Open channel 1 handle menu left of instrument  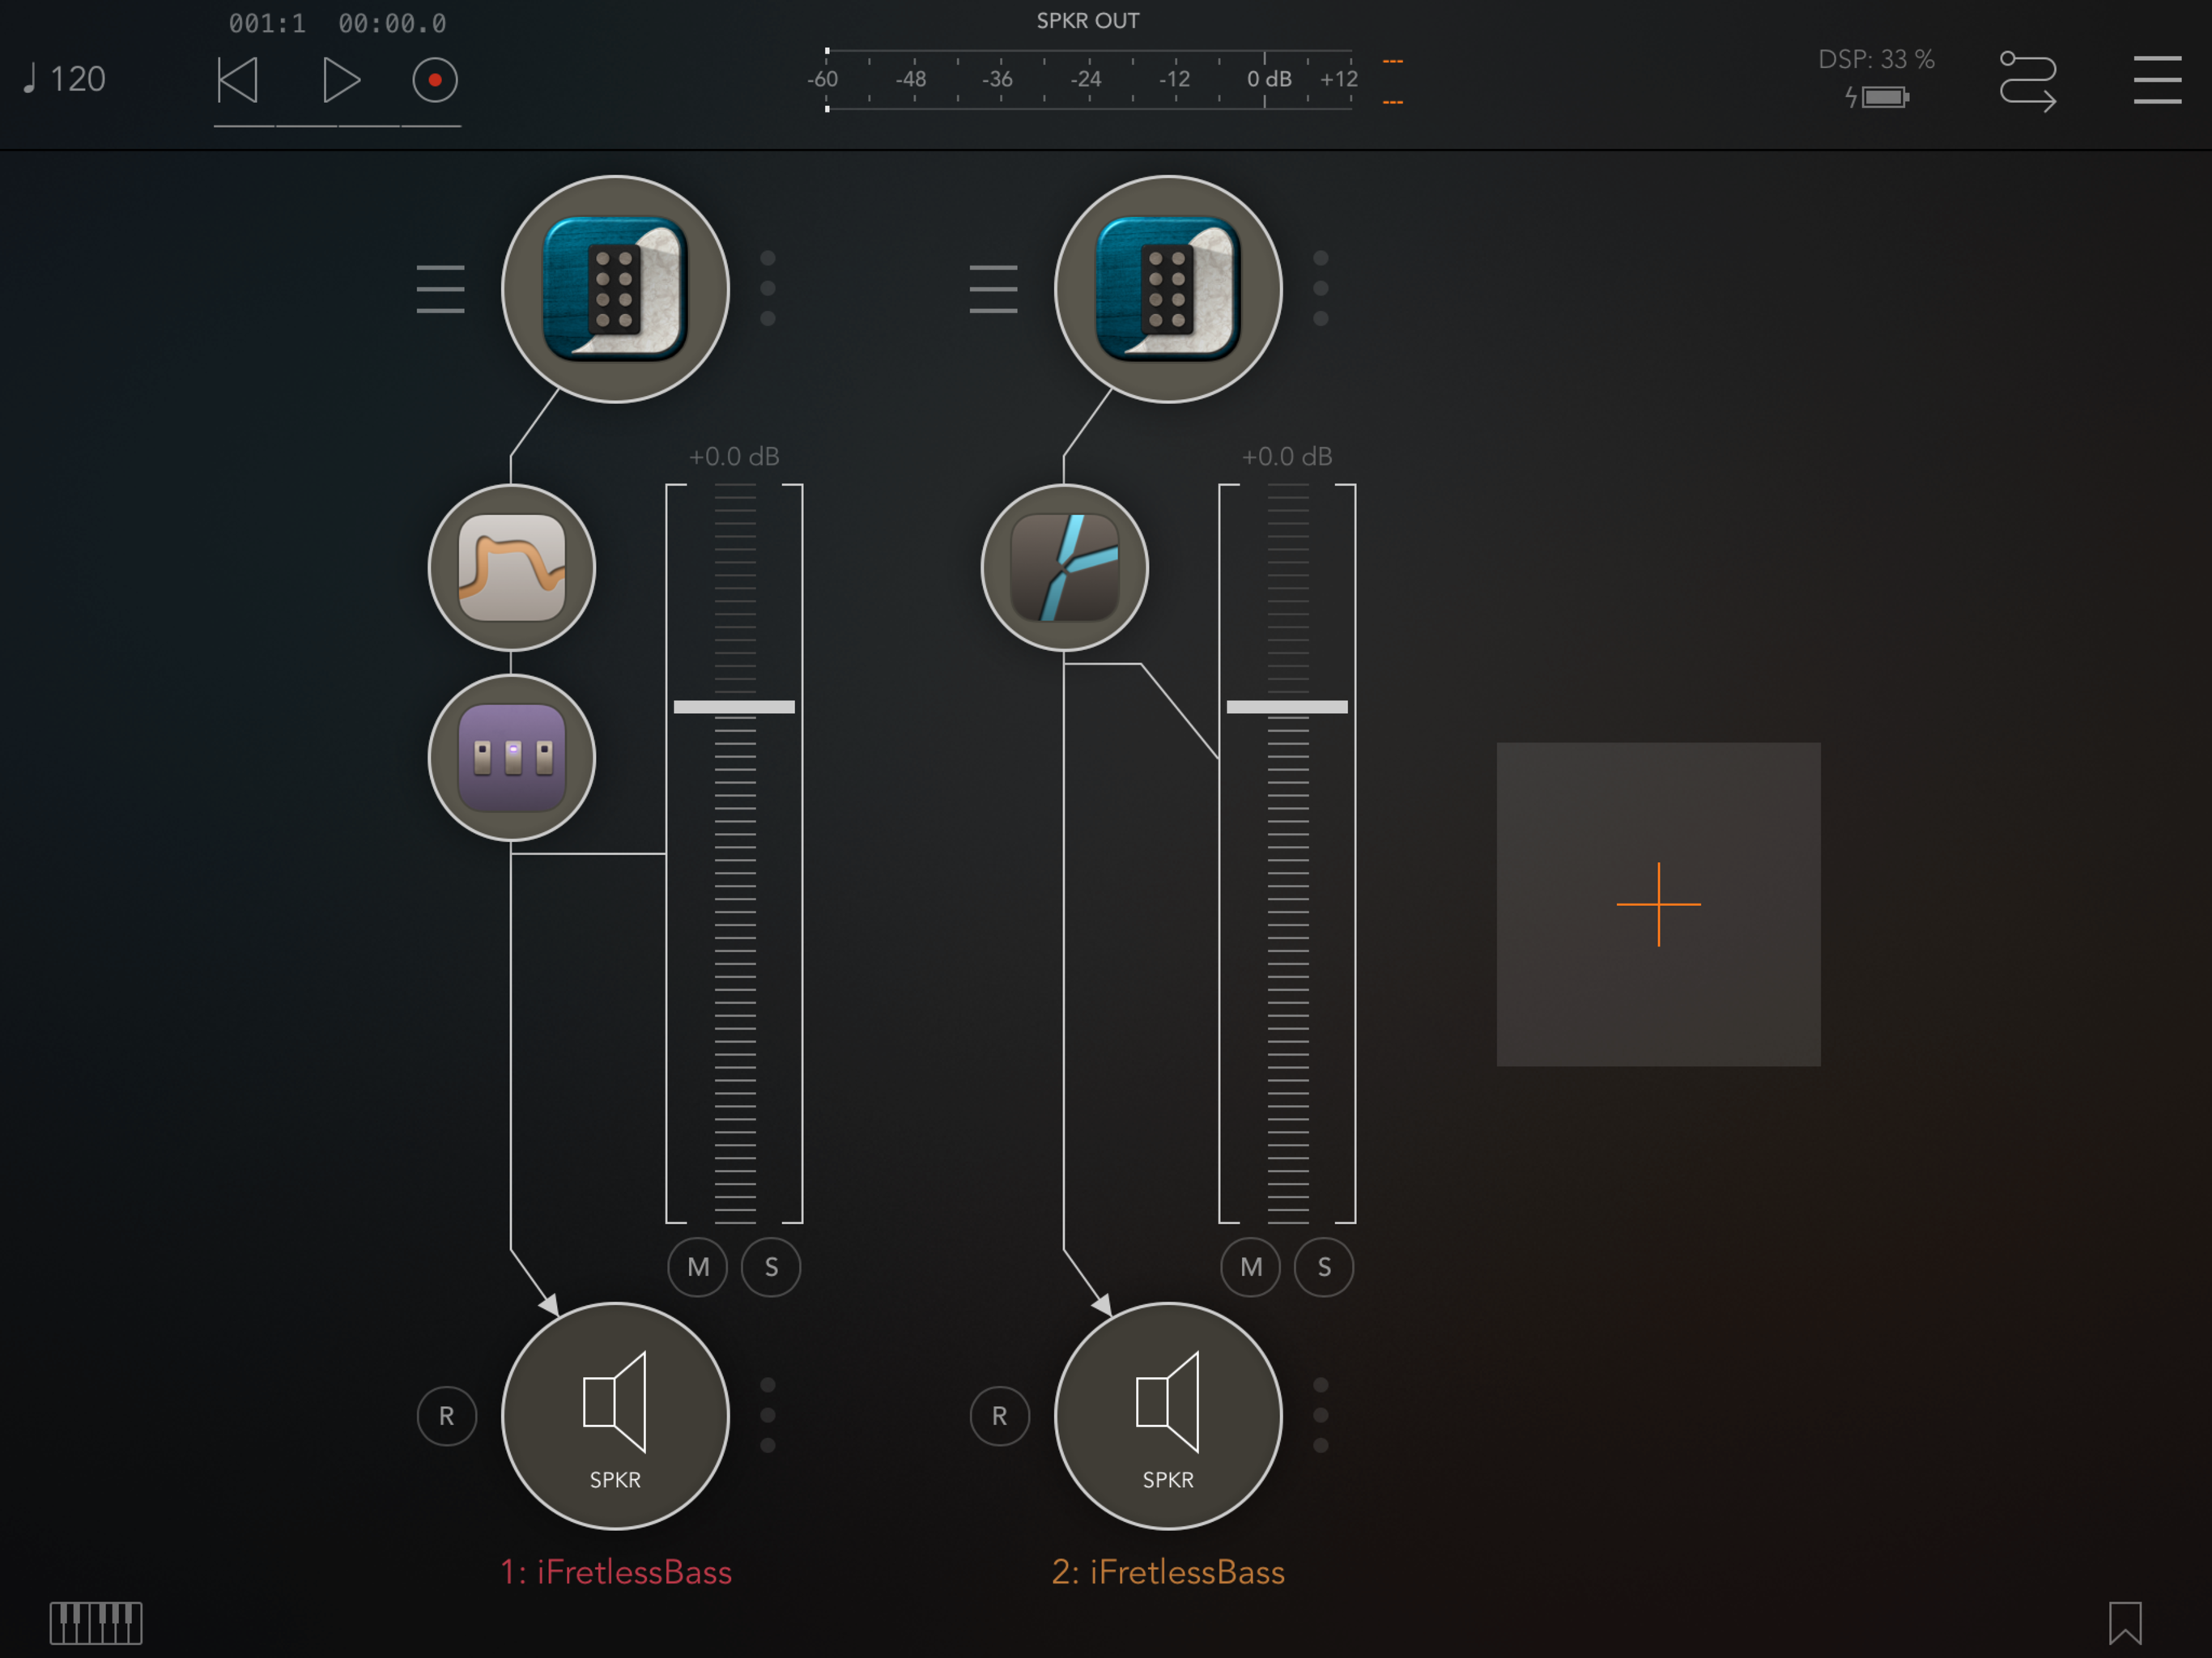coord(440,289)
